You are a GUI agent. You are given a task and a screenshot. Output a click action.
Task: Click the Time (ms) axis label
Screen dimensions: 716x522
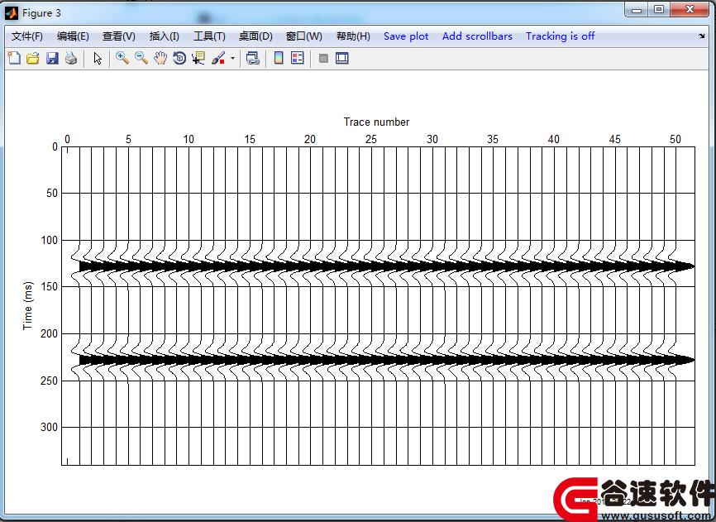[x=28, y=305]
